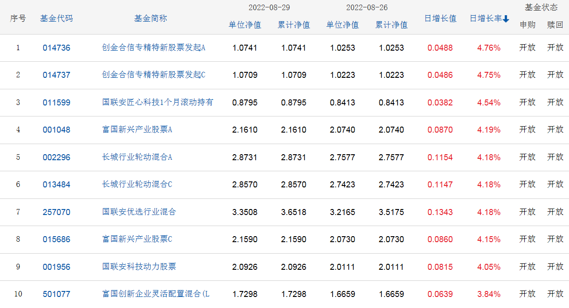This screenshot has height=308, width=569.
Task: Sort by 日增长率 column header text
Action: pyautogui.click(x=486, y=18)
